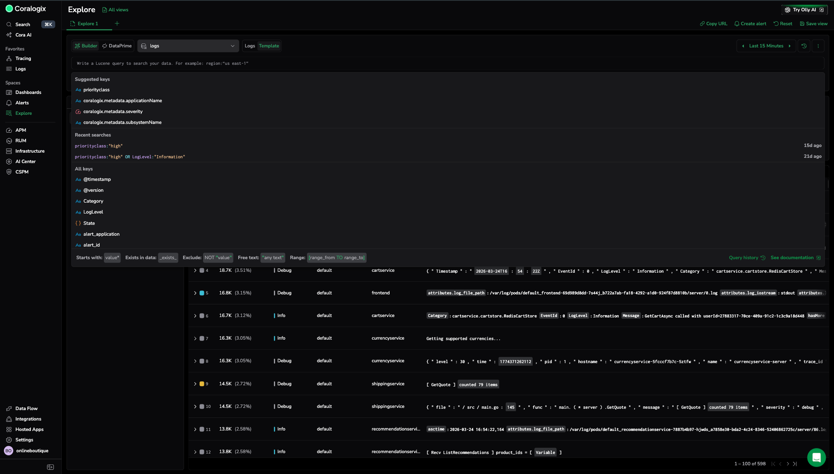Open the support chat bubble
The width and height of the screenshot is (834, 474).
click(816, 457)
